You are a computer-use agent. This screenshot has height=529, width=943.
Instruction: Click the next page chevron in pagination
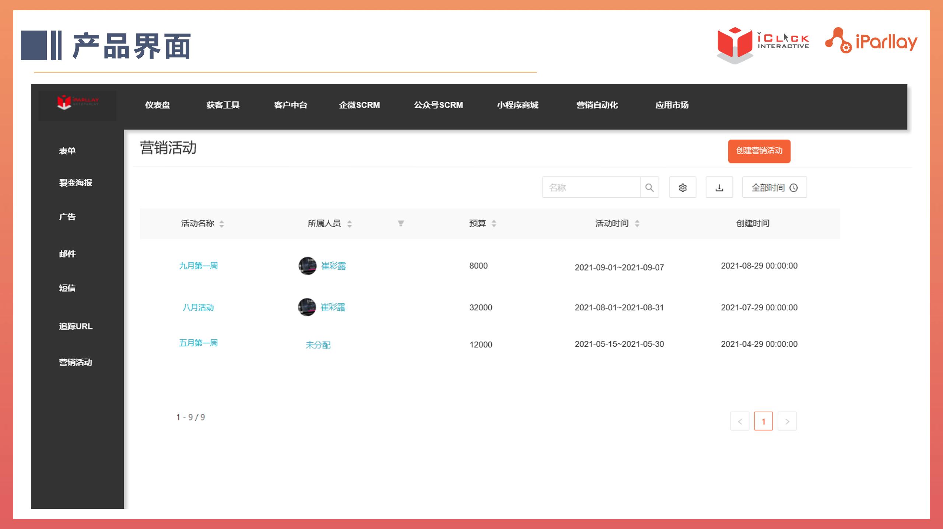pyautogui.click(x=787, y=421)
